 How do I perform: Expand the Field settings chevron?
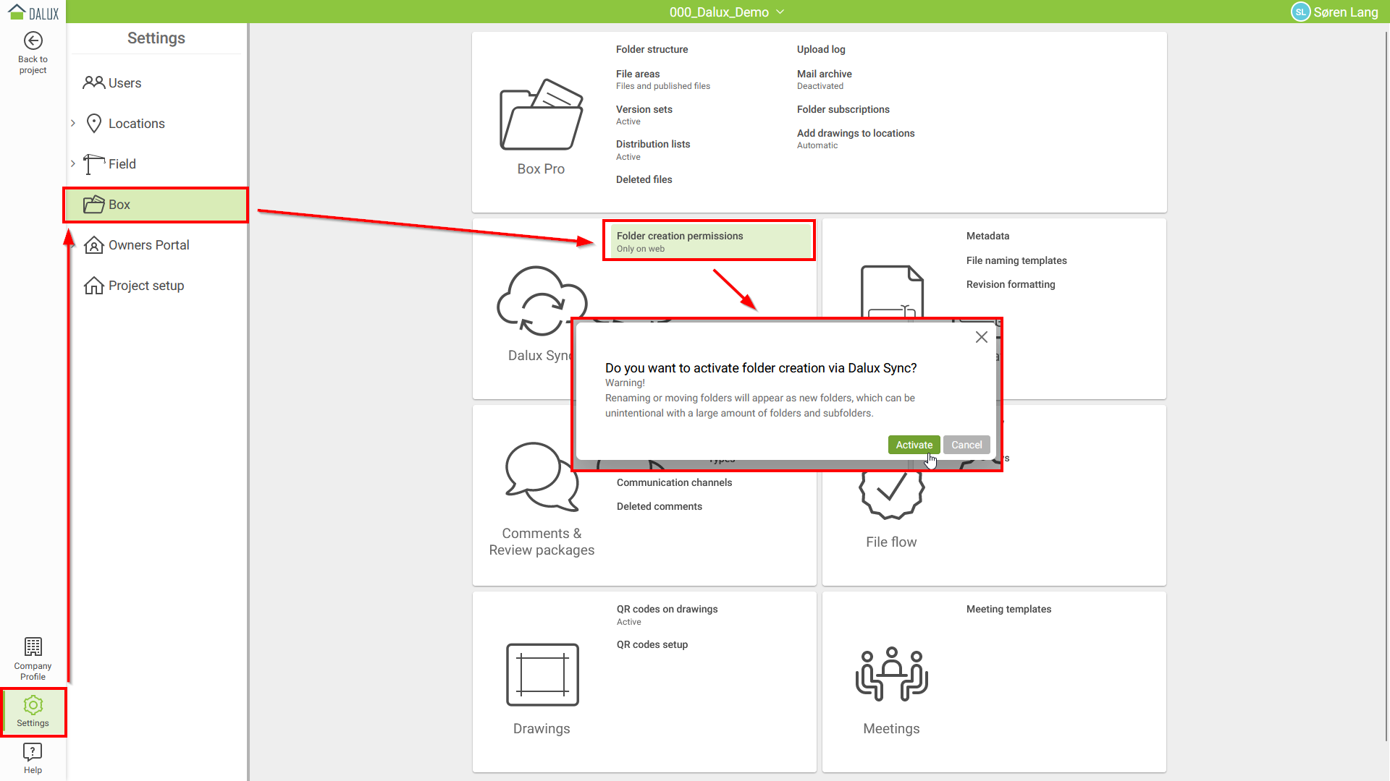point(73,164)
